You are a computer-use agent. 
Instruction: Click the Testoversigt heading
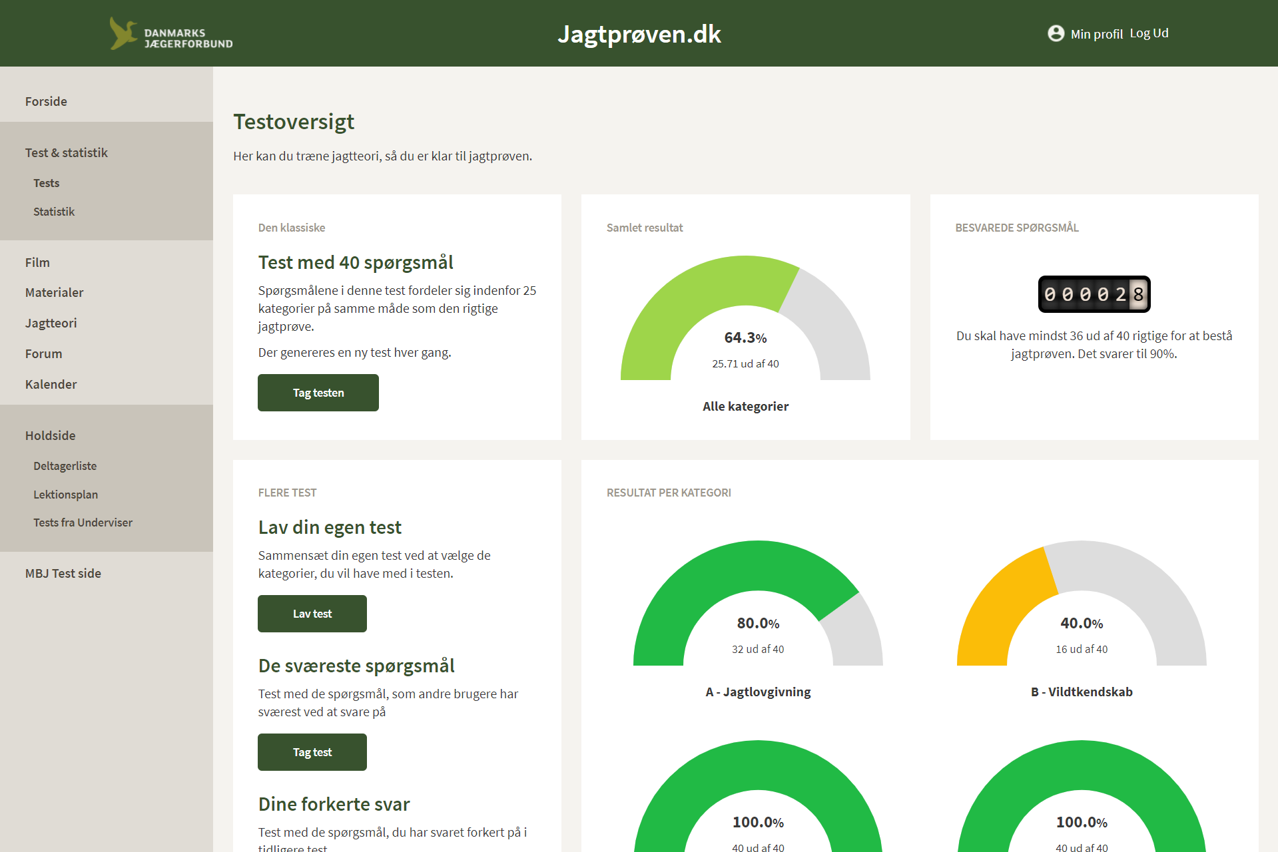[294, 122]
